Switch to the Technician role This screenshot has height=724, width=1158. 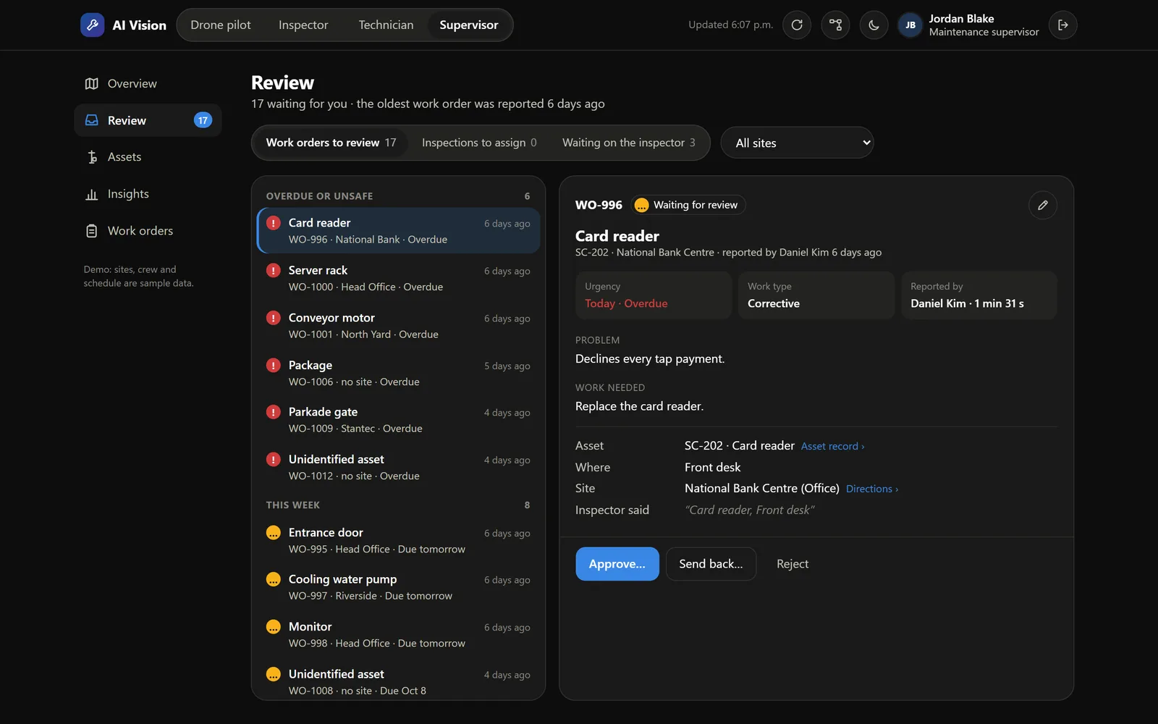point(386,25)
